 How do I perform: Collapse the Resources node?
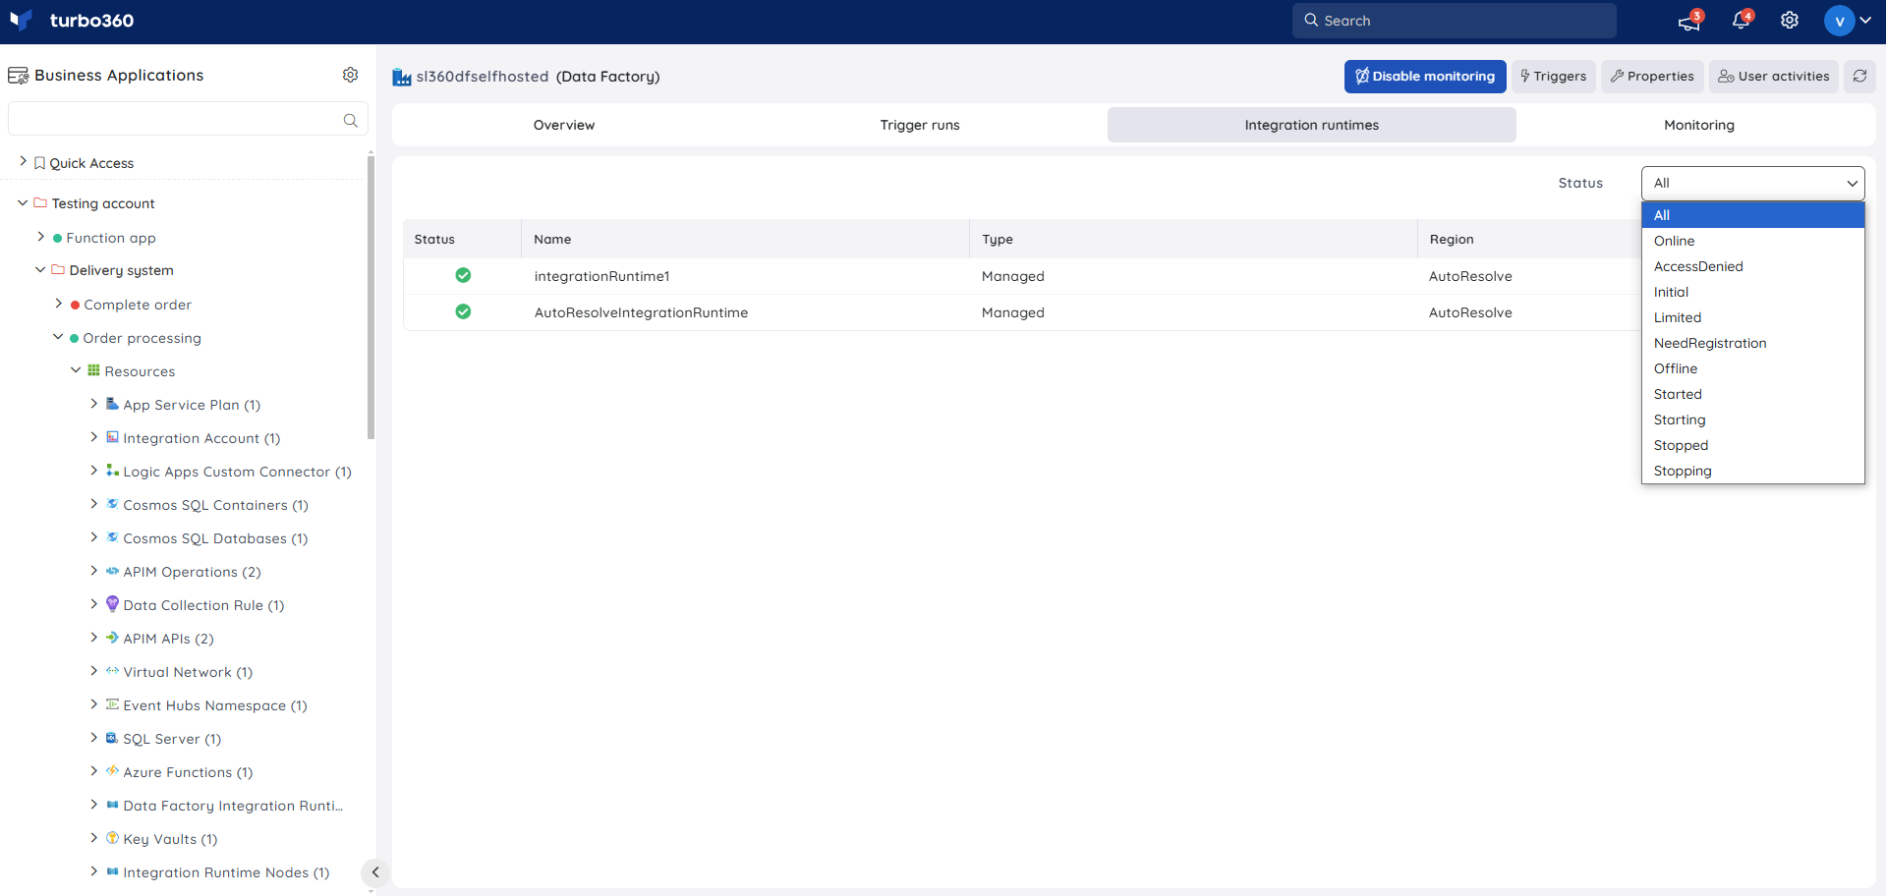pyautogui.click(x=76, y=370)
